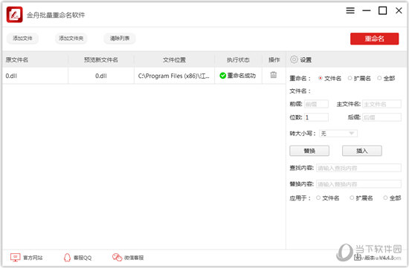This screenshot has height=268, width=409.
Task: Click the 重命名成功 status text
Action: coord(242,76)
